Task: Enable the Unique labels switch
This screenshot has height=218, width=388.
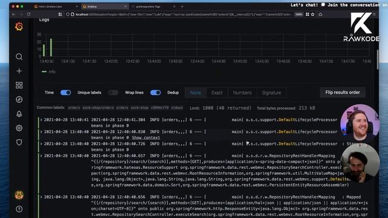Action: (x=113, y=93)
